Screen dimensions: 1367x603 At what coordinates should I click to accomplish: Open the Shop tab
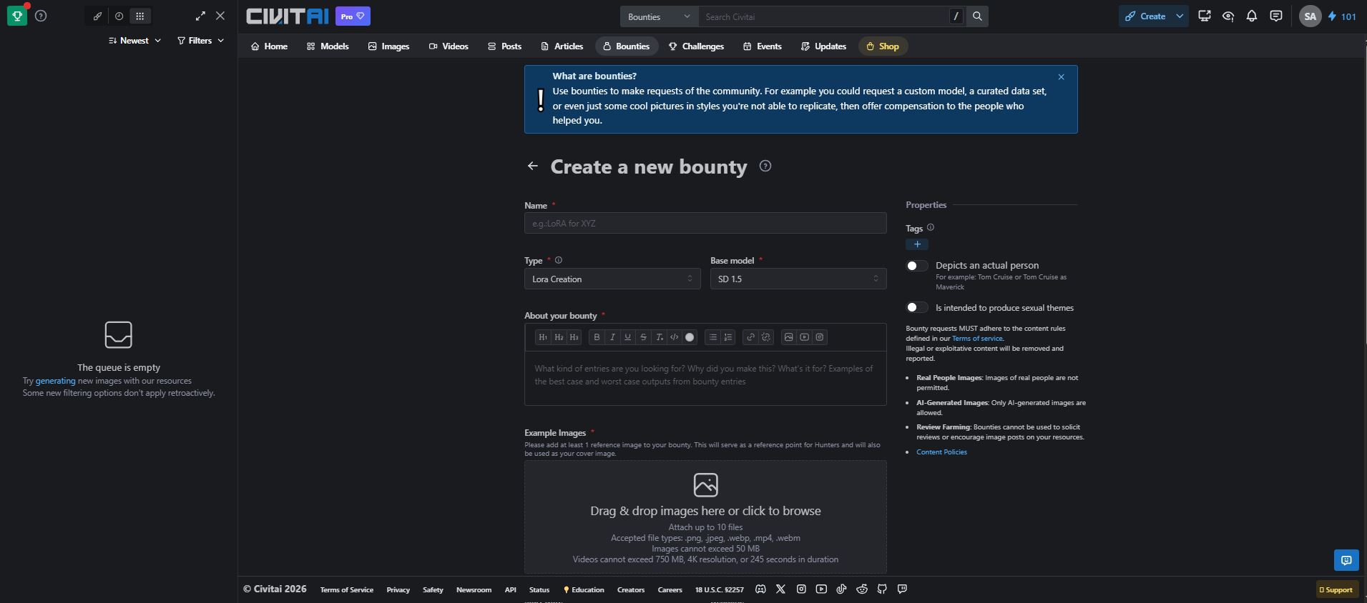883,46
